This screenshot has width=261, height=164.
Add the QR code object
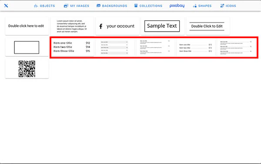coord(27,69)
